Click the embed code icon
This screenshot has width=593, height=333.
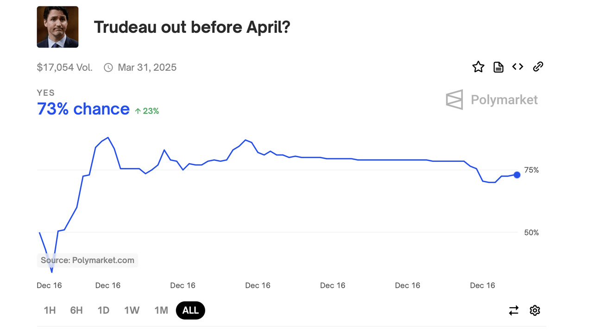pos(517,67)
